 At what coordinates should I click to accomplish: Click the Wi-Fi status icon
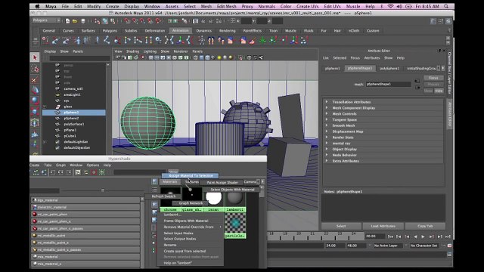[x=390, y=6]
